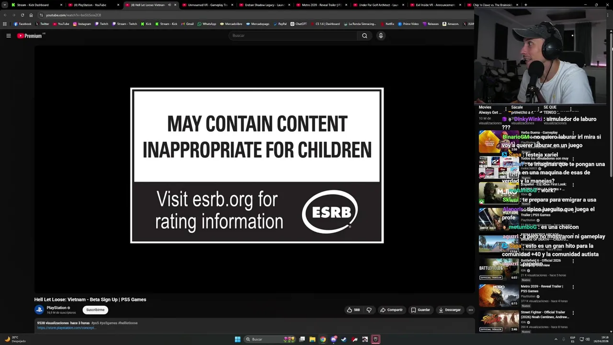The image size is (613, 345).
Task: Switch to Ereban Shadow Legacy tab
Action: pyautogui.click(x=264, y=5)
